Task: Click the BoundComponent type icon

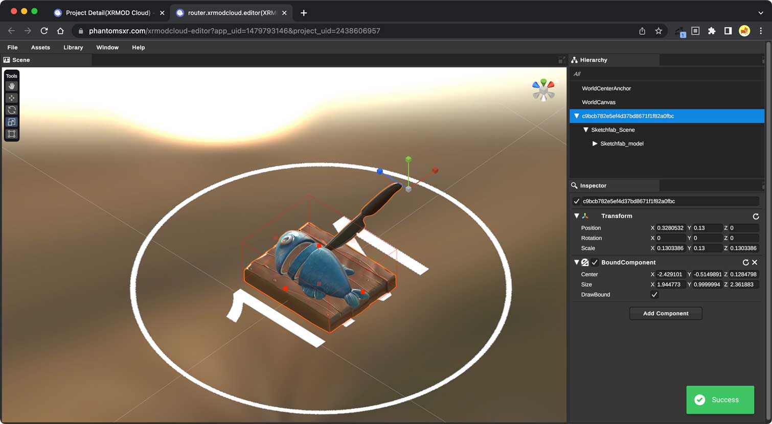Action: coord(585,263)
